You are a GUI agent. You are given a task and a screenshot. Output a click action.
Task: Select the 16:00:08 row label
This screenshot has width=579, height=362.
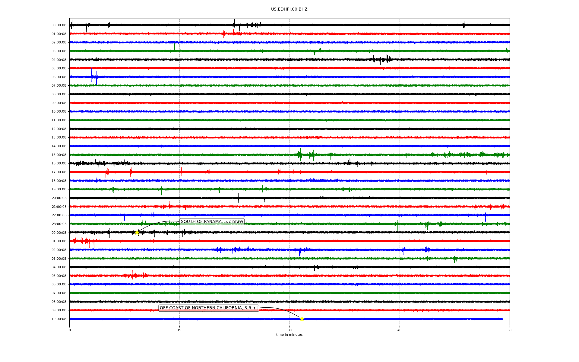click(59, 164)
